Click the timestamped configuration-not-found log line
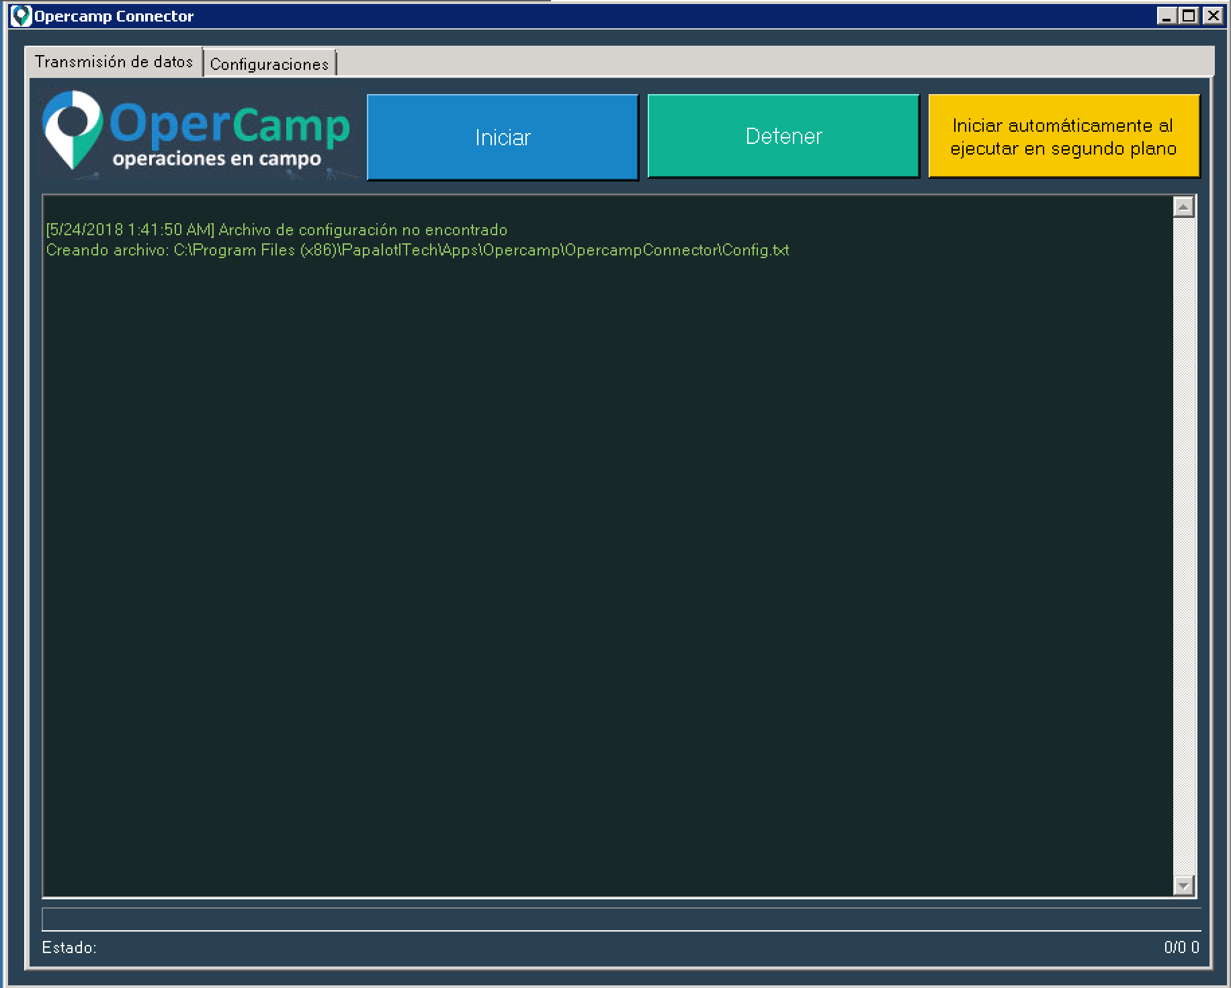 click(x=277, y=230)
